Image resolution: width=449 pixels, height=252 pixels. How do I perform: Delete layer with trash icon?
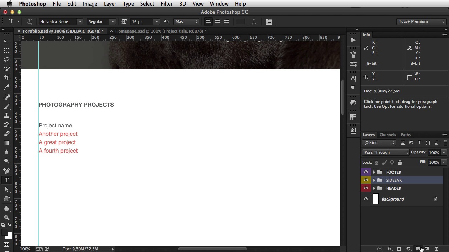click(x=437, y=249)
